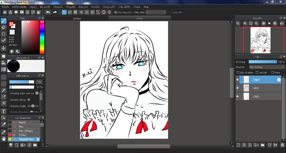Image resolution: width=286 pixels, height=153 pixels.
Task: Select the Brush tool in left toolbar
Action: pos(3,21)
